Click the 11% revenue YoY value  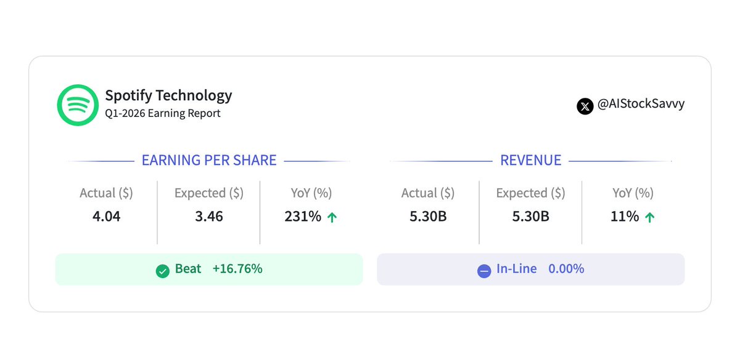click(x=625, y=217)
